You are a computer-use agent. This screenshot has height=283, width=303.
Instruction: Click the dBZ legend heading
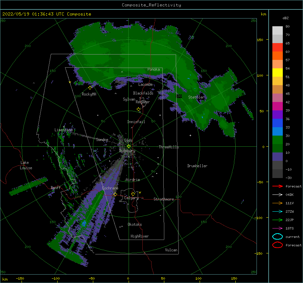coord(285,18)
